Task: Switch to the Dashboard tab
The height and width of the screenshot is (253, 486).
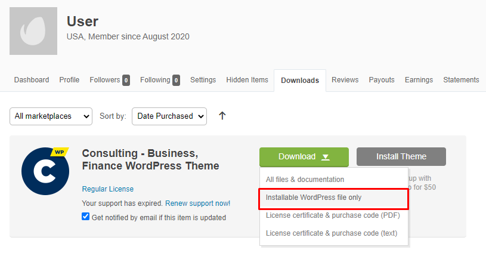Action: click(32, 80)
